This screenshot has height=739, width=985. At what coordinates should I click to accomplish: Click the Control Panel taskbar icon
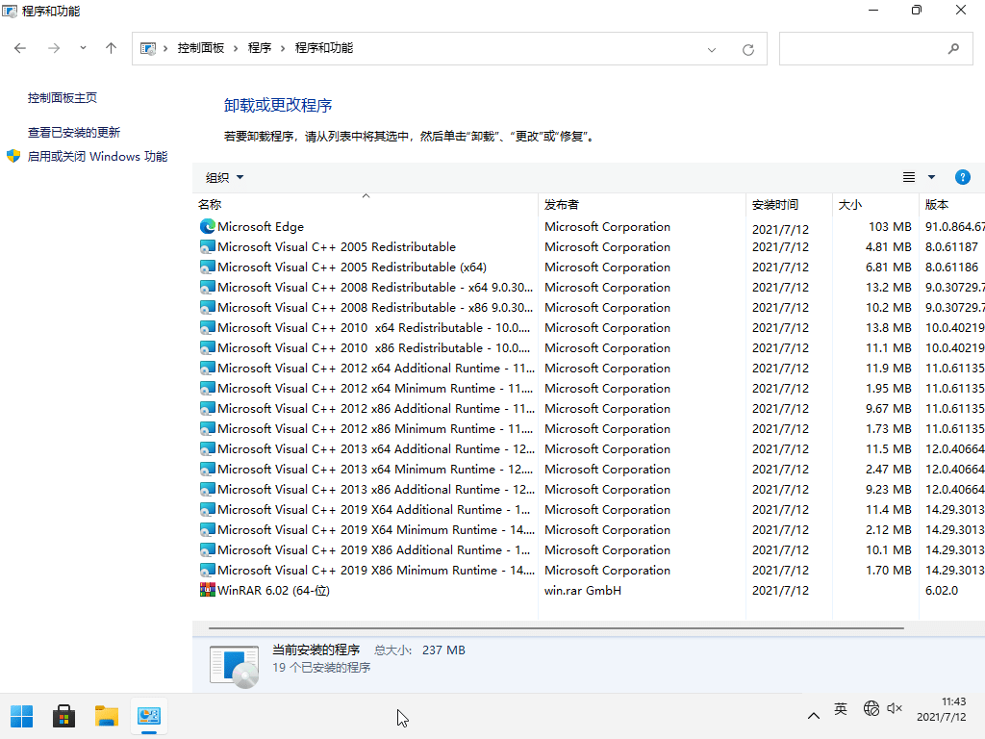point(149,716)
